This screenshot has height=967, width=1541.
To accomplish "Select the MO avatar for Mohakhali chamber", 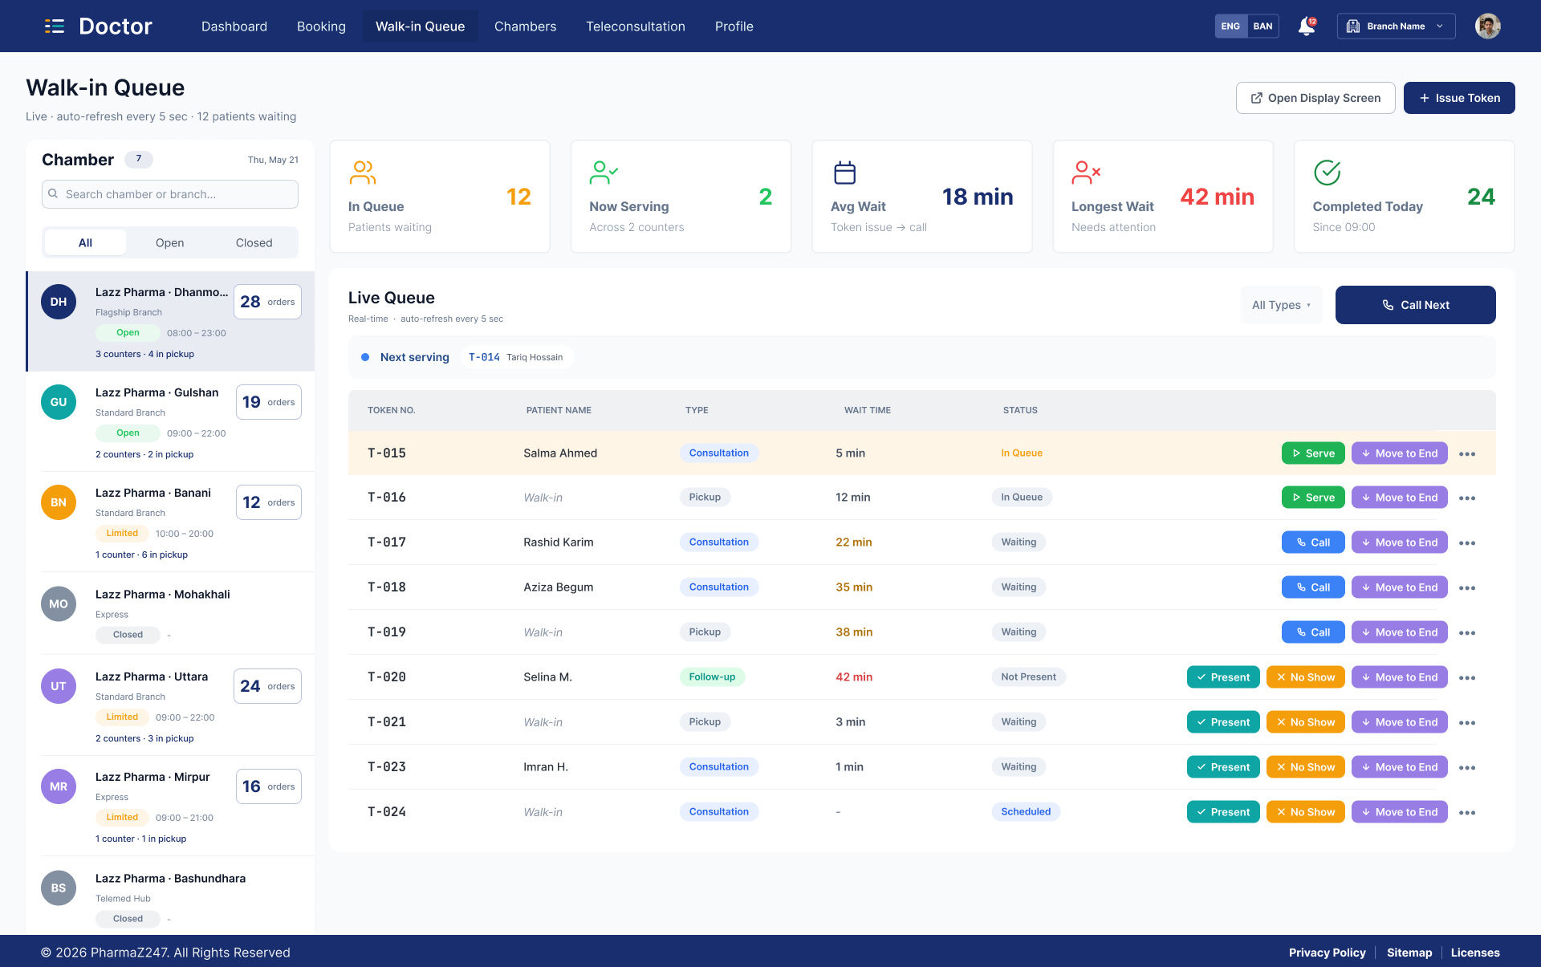I will [x=59, y=603].
